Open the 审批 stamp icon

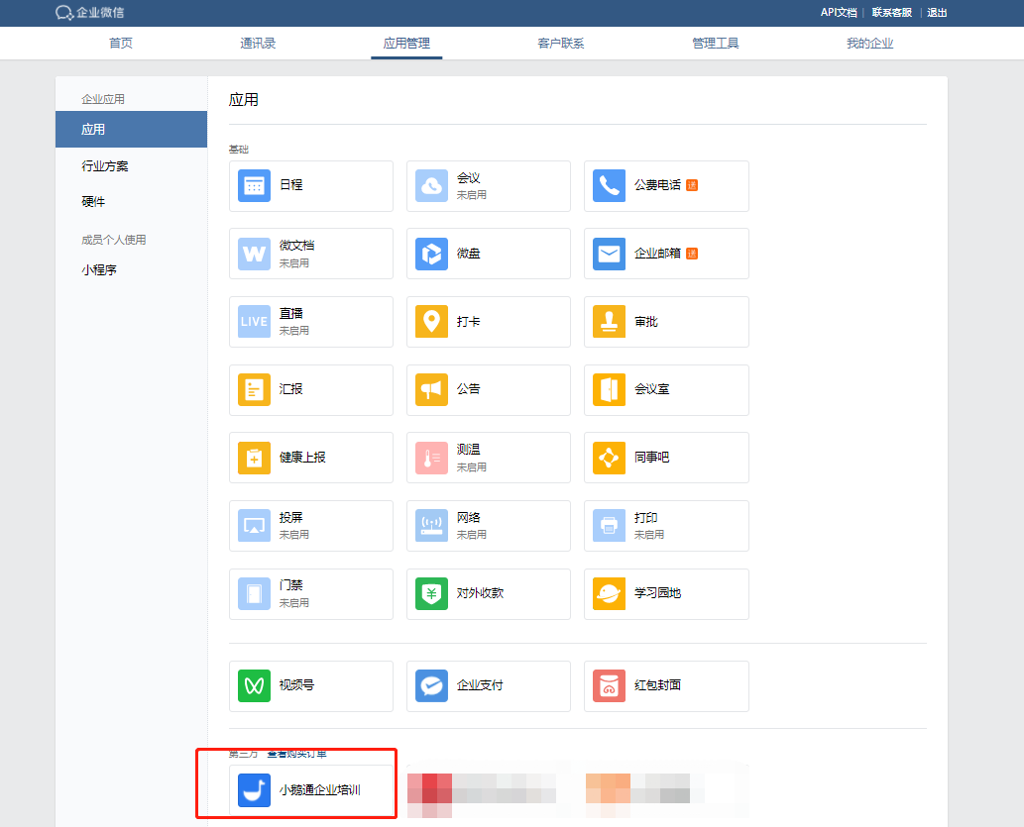(x=610, y=321)
